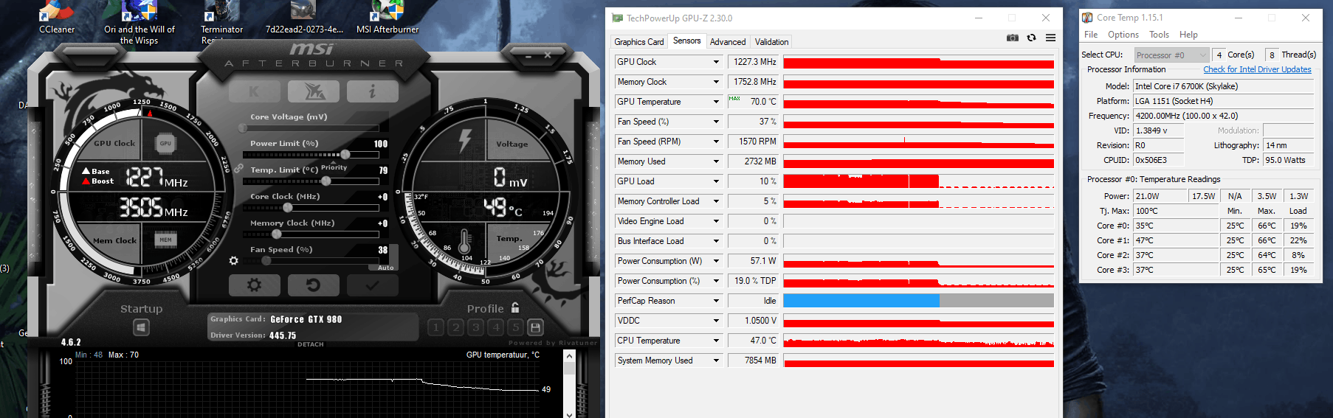Switch to the Validation tab in GPU-Z
This screenshot has width=1333, height=418.
click(x=771, y=42)
